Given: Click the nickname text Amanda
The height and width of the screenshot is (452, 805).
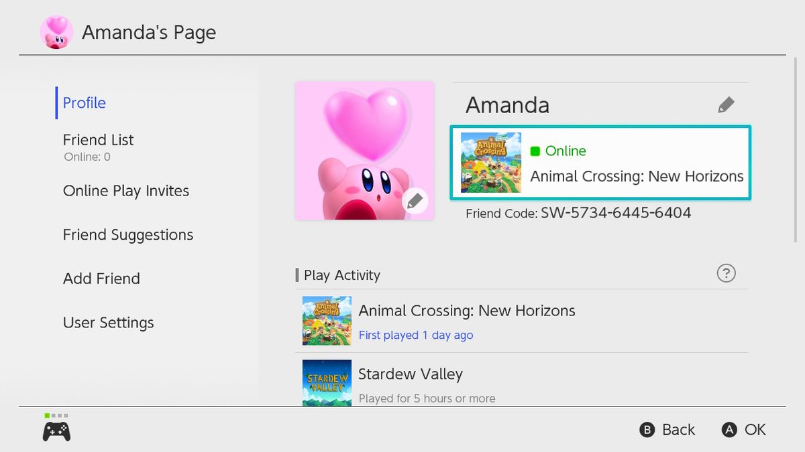Looking at the screenshot, I should (507, 105).
